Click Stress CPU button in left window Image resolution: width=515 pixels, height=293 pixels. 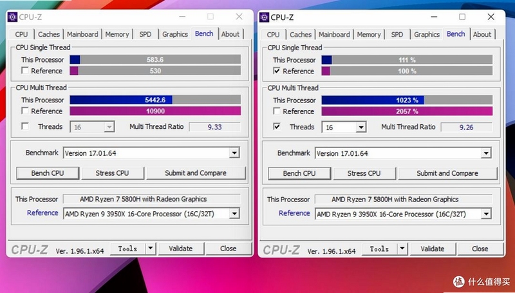pos(112,173)
